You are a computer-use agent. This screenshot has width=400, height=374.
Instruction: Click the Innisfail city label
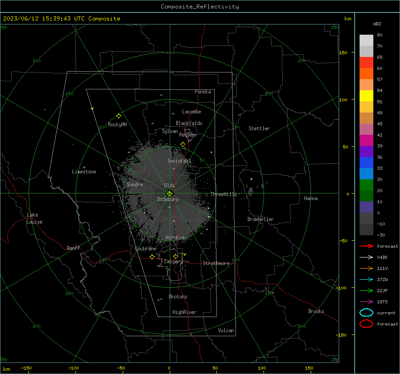tap(179, 161)
